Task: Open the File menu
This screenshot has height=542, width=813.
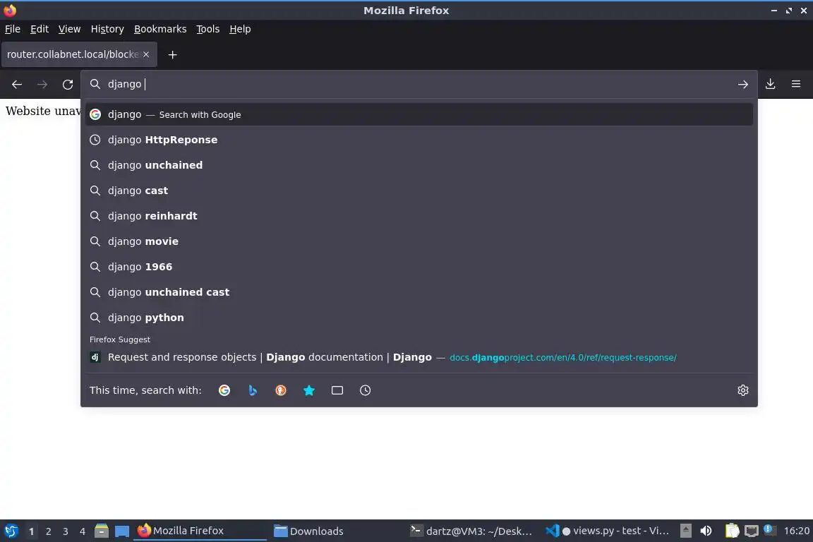Action: point(13,29)
